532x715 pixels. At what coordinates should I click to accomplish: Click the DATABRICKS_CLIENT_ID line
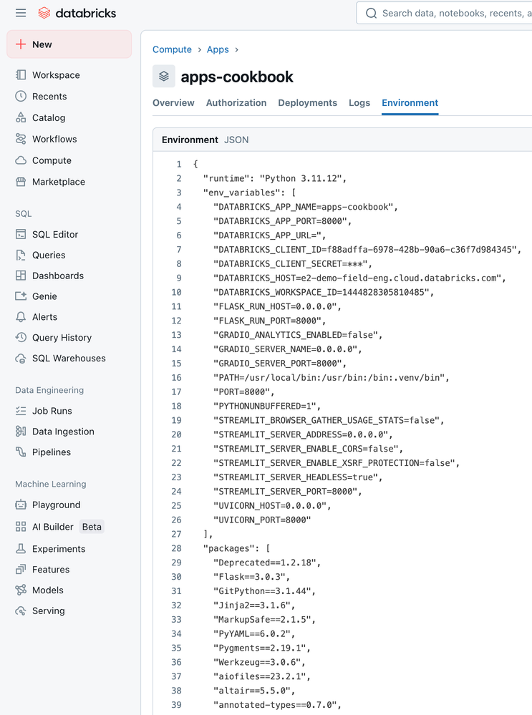click(x=367, y=250)
